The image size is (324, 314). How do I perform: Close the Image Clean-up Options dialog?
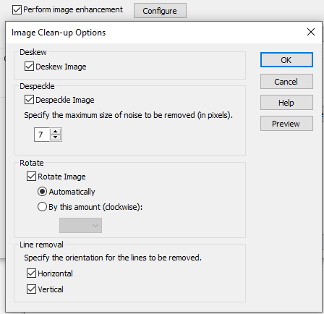(x=311, y=32)
